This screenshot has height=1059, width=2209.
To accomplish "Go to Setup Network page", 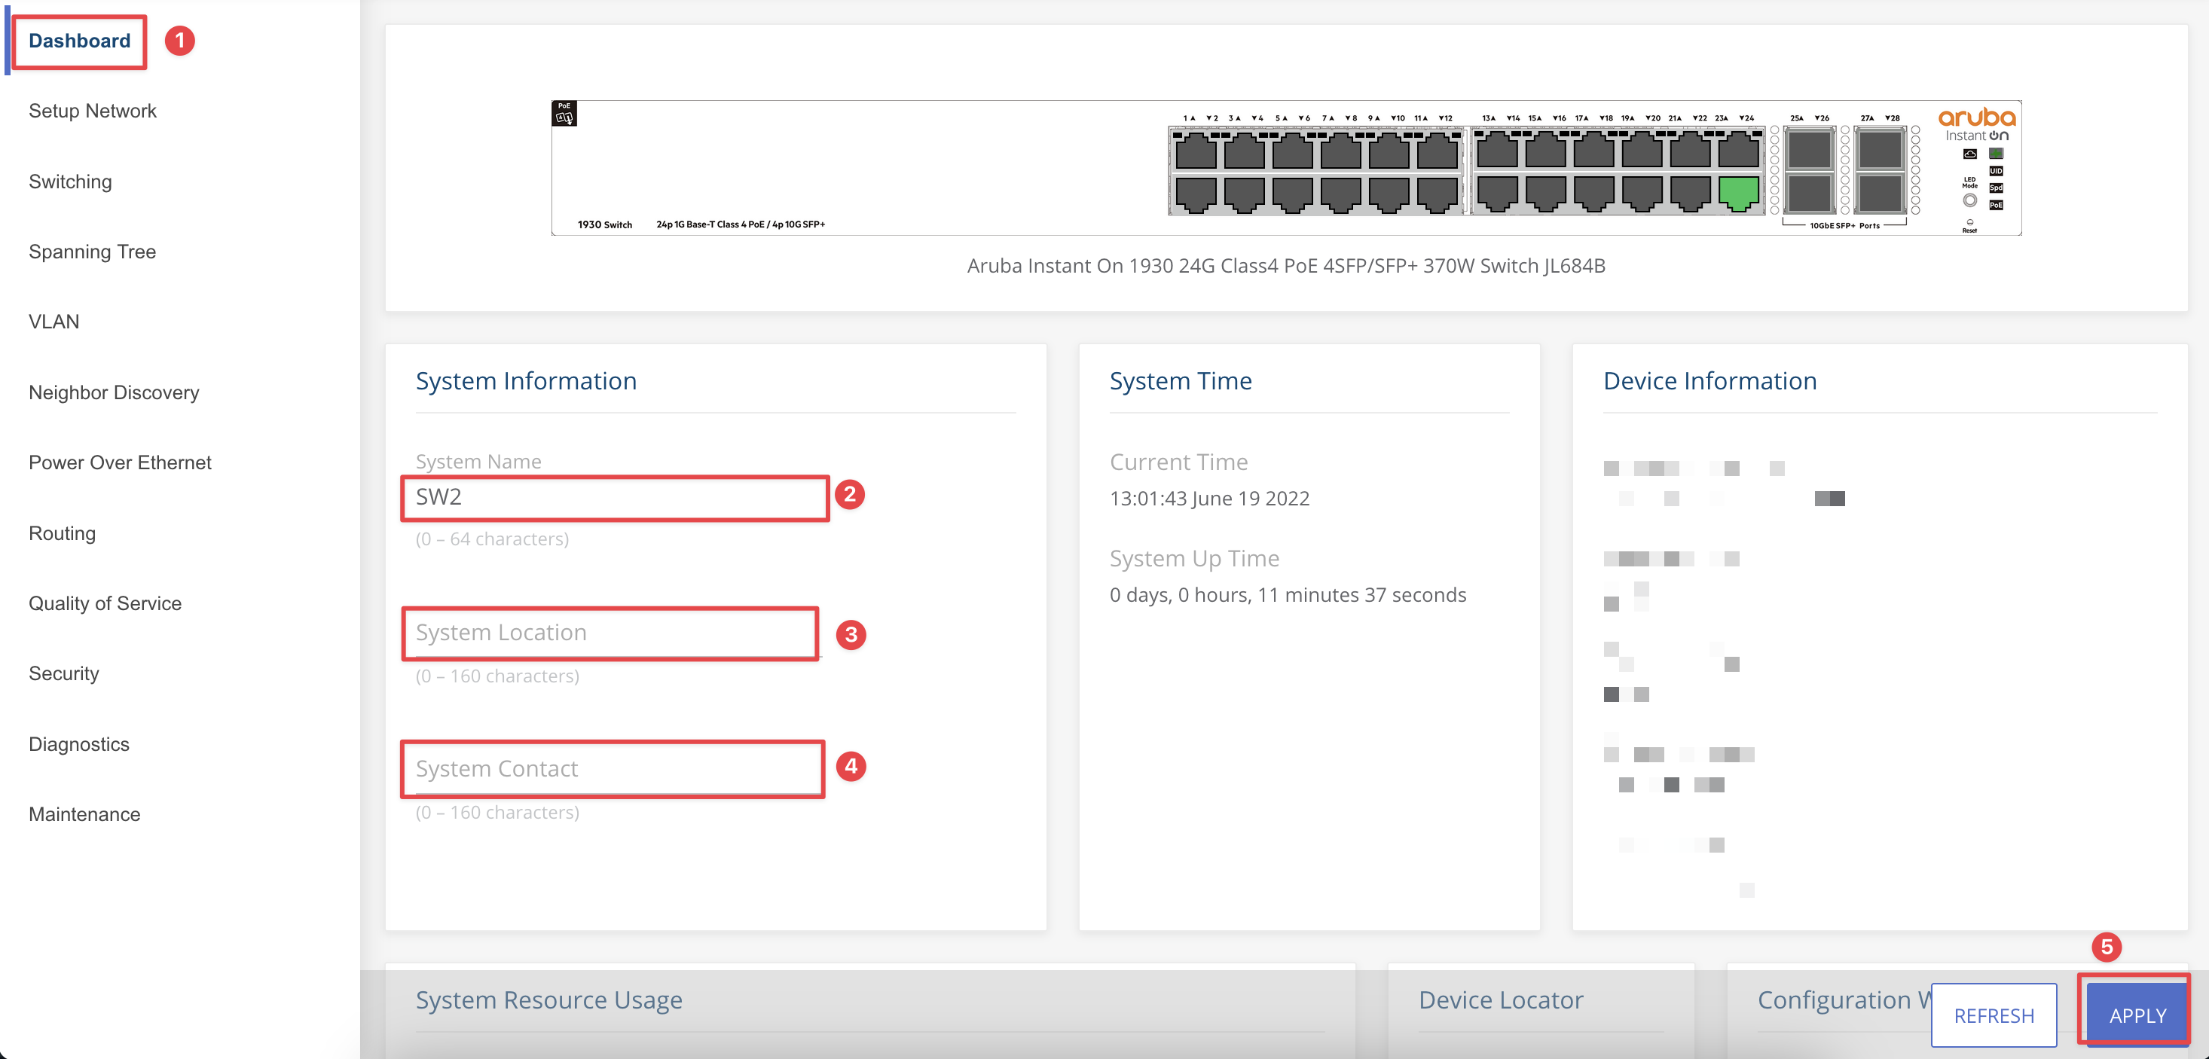I will pos(93,111).
